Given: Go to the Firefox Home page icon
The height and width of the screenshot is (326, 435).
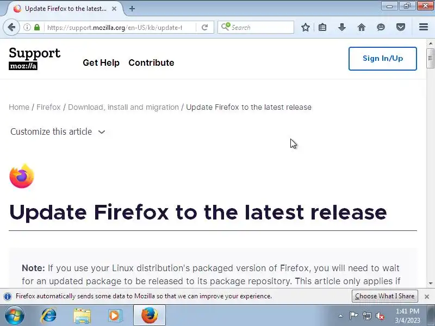Looking at the screenshot, I should coord(361,28).
